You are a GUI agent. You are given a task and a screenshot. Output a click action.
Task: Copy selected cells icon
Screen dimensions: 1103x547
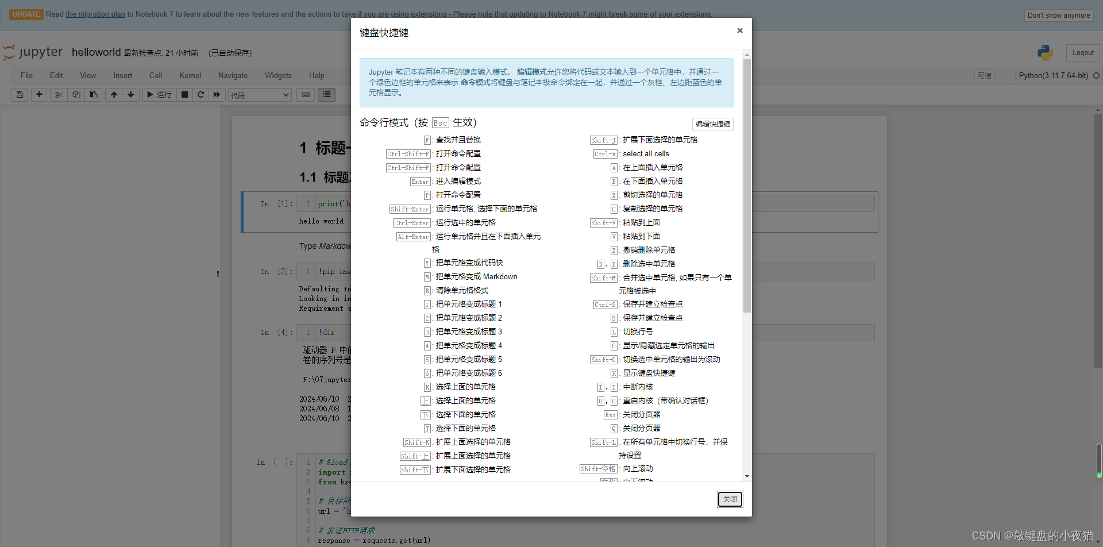[x=76, y=95]
